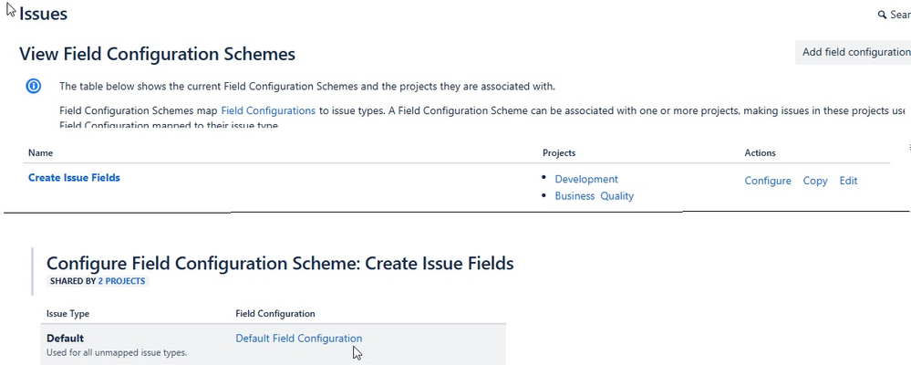This screenshot has height=386, width=911.
Task: Click the blue info icon
Action: pos(34,87)
